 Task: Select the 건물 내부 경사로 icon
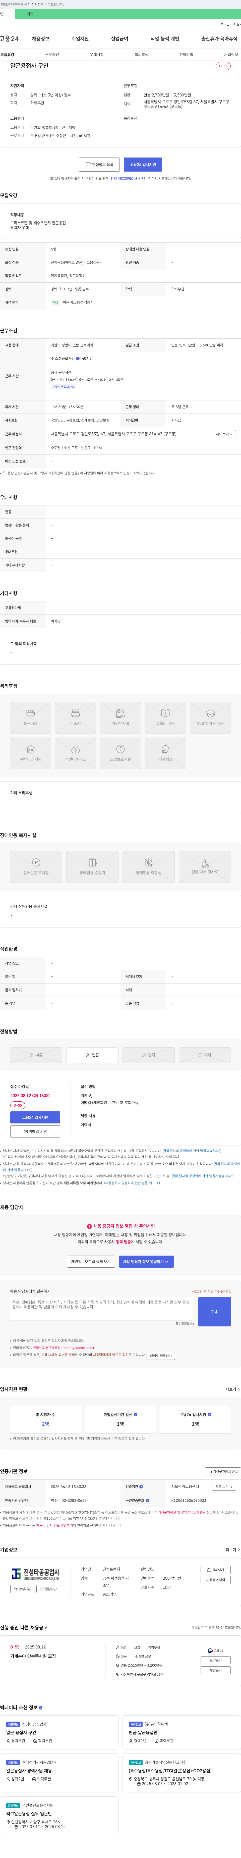tap(205, 867)
